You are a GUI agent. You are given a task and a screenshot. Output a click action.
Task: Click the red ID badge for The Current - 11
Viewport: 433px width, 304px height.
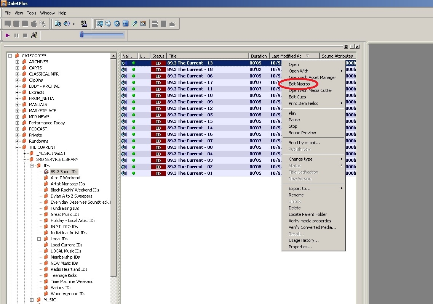158,89
